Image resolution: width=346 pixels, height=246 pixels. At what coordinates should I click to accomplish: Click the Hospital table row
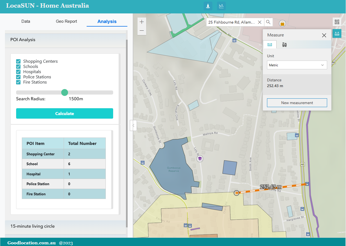click(64, 174)
